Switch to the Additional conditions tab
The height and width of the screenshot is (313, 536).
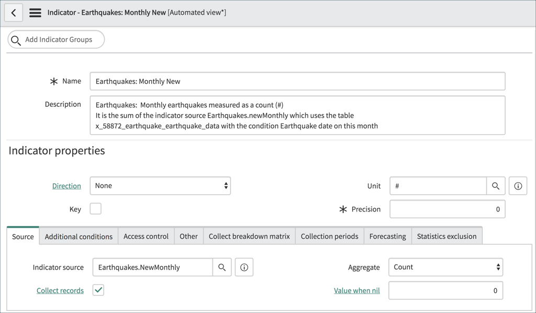78,236
